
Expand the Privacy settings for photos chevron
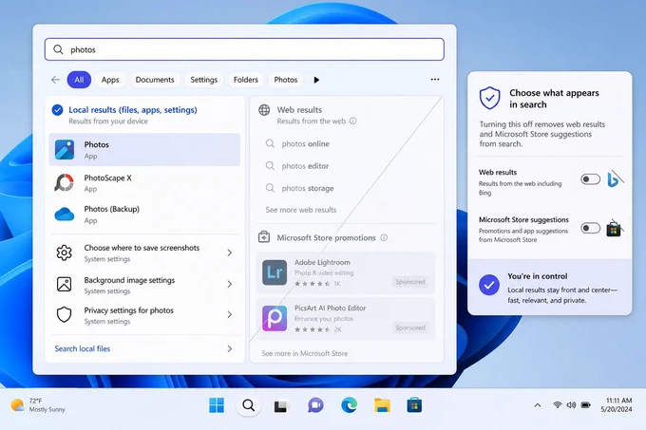click(230, 315)
